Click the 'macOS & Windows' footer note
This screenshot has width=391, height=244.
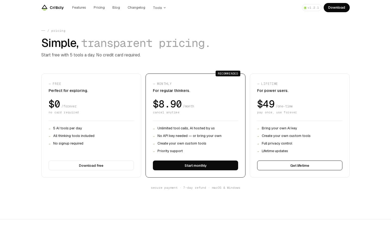click(226, 188)
